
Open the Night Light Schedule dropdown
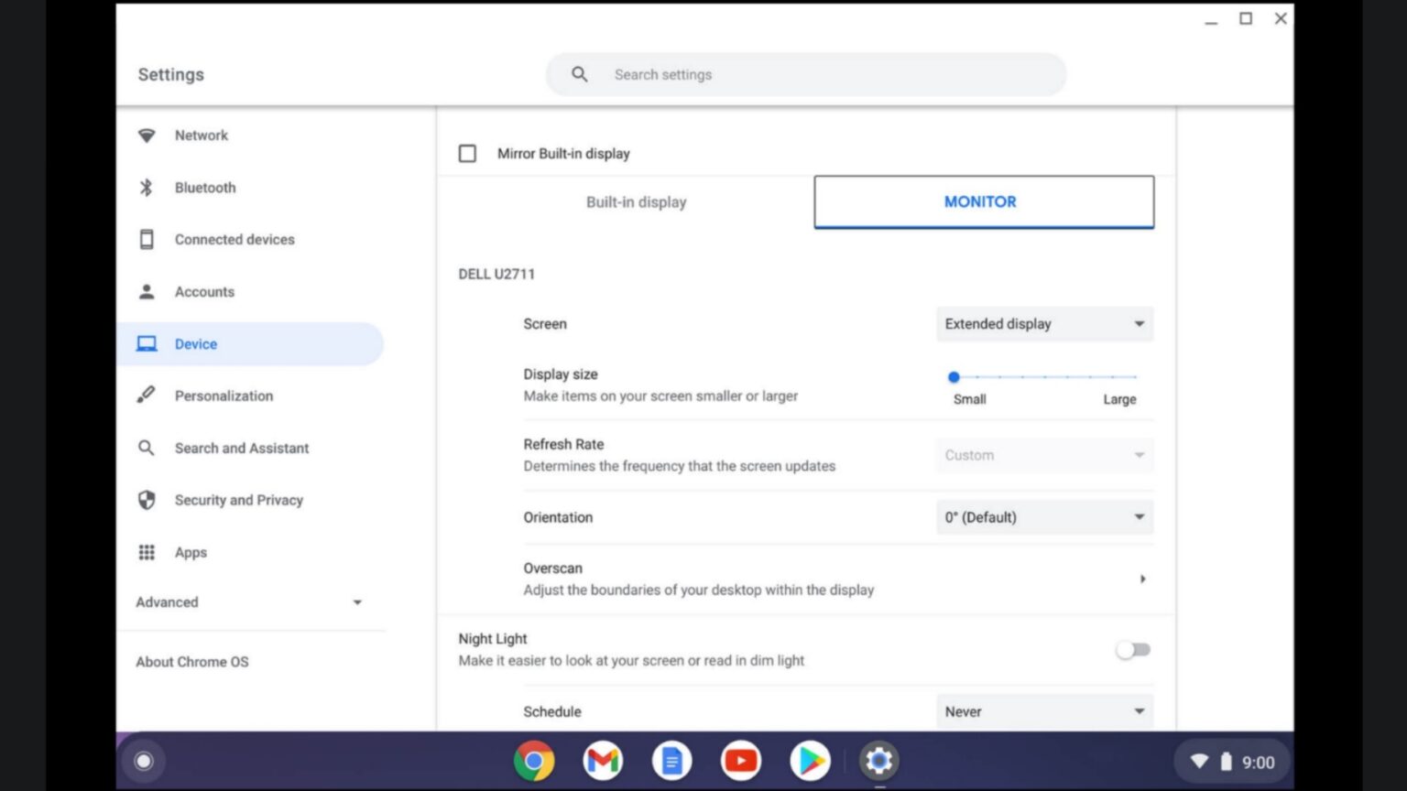coord(1044,711)
